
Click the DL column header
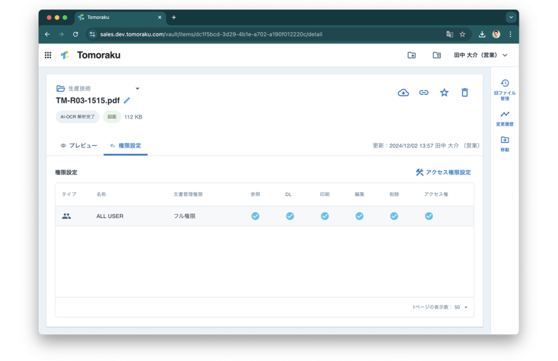(x=288, y=194)
